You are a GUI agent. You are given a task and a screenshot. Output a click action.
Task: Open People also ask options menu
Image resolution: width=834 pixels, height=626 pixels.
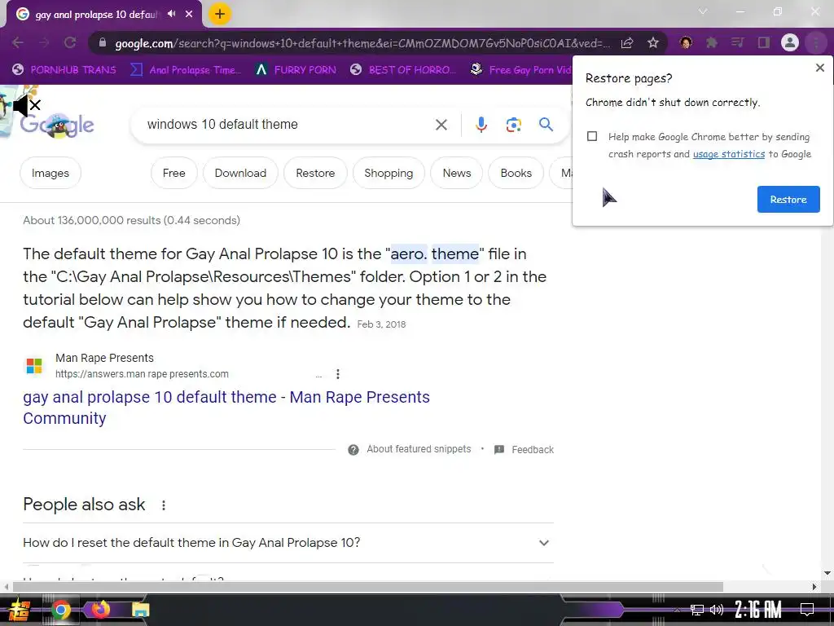point(164,505)
